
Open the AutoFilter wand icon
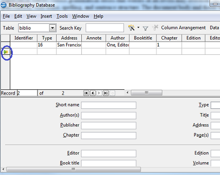pos(131,28)
